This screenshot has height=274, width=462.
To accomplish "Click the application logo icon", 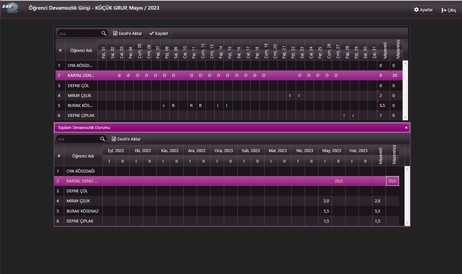I will pos(10,8).
